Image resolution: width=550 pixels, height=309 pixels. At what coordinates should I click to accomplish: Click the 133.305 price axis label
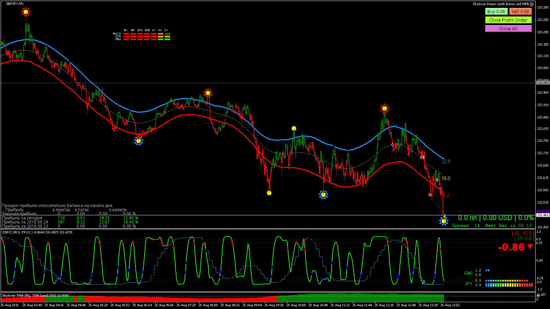pos(543,7)
